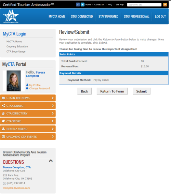
Task: Expand the Refer A Friend arrow
Action: pyautogui.click(x=53, y=129)
